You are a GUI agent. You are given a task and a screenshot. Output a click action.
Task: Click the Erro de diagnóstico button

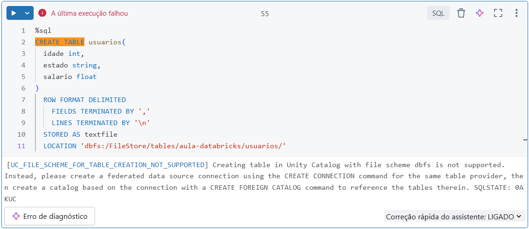pyautogui.click(x=50, y=216)
